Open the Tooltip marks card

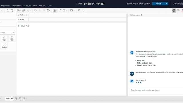point(4,46)
